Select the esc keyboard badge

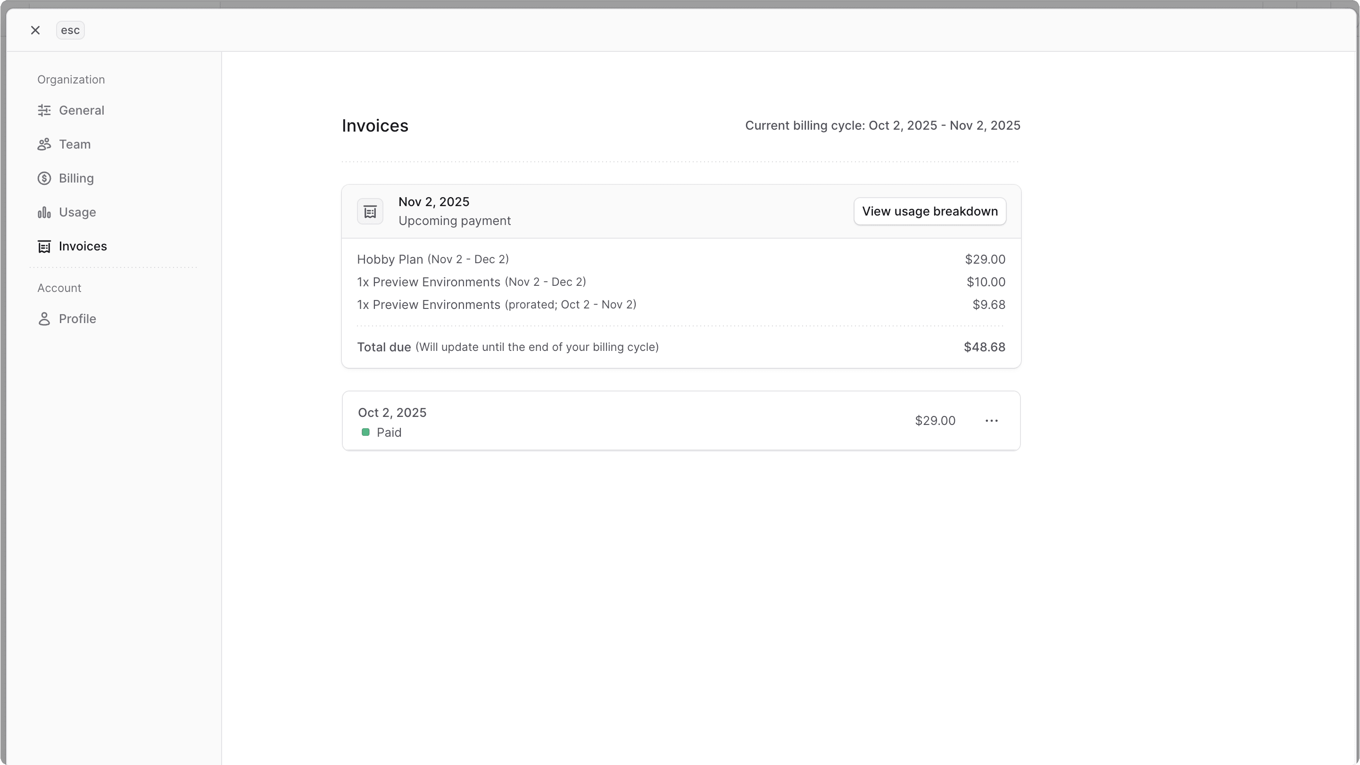point(70,30)
